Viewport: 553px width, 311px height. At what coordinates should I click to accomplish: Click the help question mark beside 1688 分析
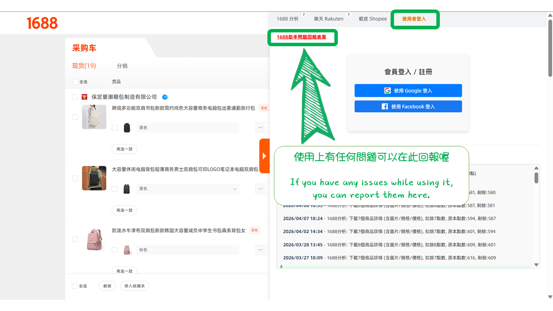[304, 15]
